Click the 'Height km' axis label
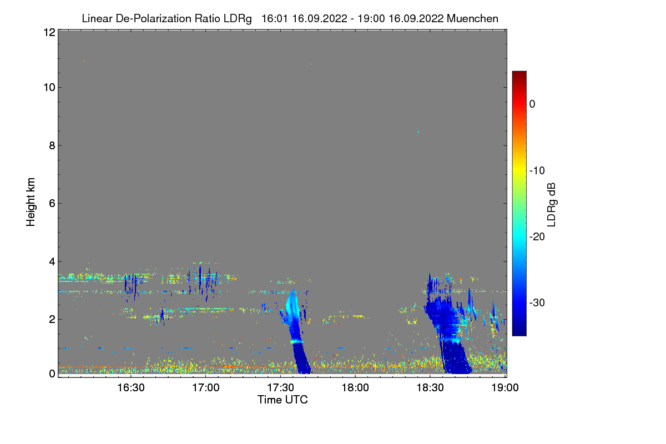666x444 pixels. (x=31, y=202)
